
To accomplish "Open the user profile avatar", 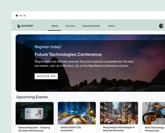I will (x=161, y=26).
